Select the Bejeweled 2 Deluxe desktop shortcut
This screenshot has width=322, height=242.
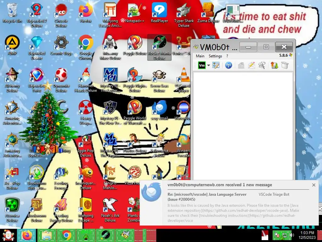click(x=36, y=15)
